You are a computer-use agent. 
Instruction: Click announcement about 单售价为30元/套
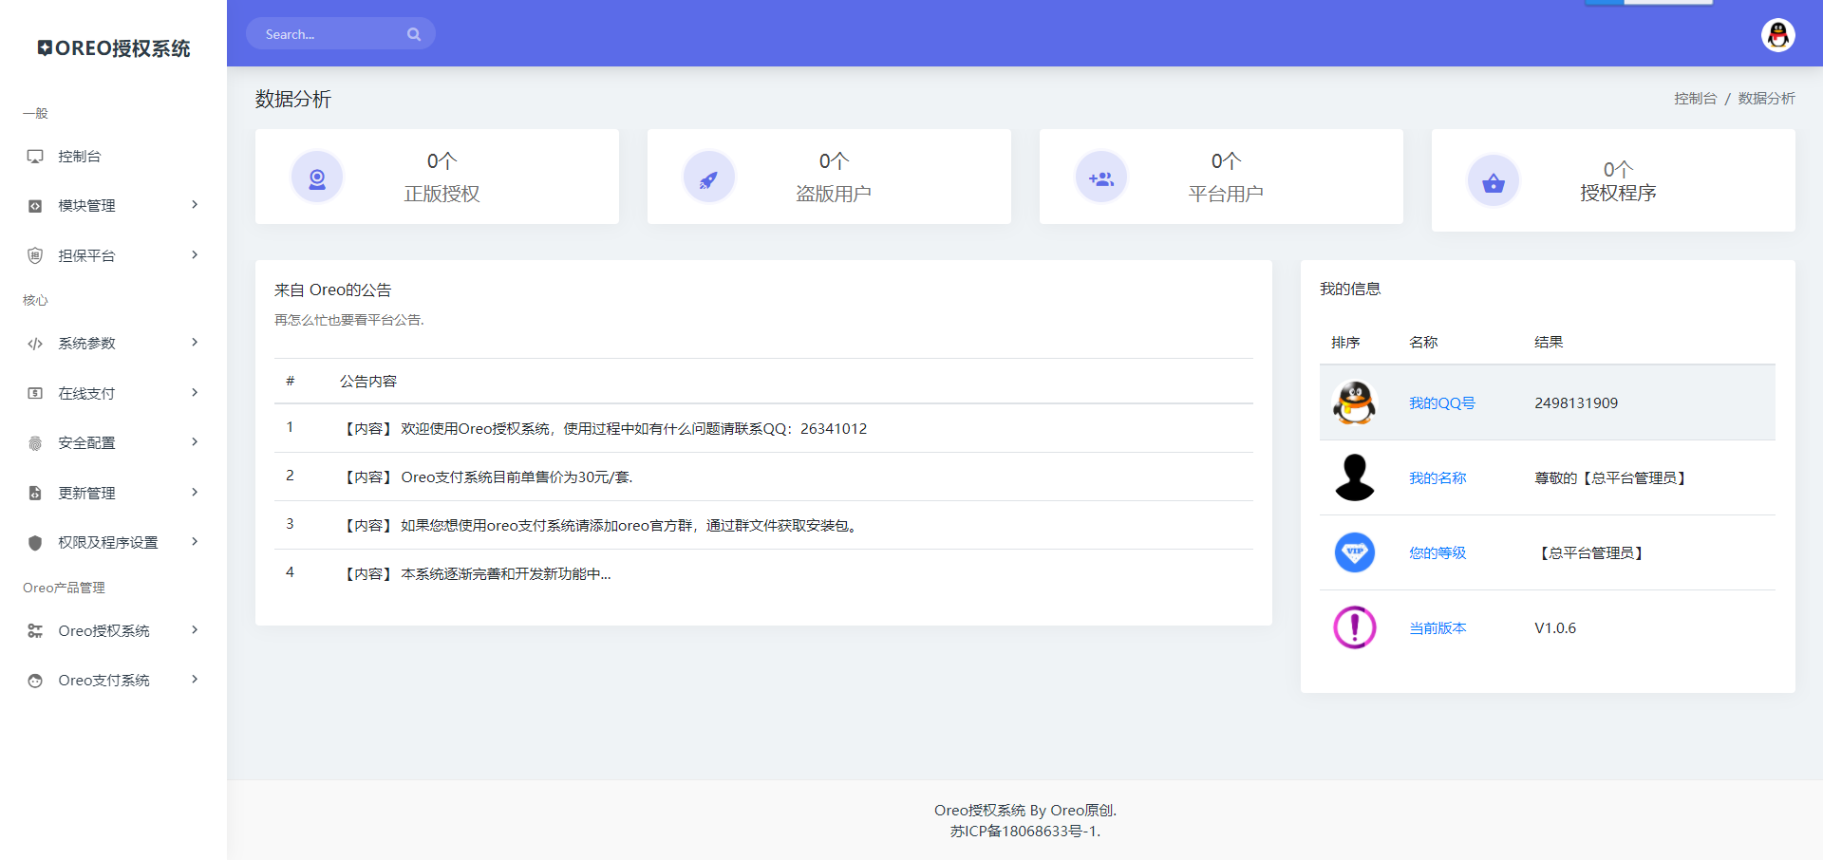763,477
